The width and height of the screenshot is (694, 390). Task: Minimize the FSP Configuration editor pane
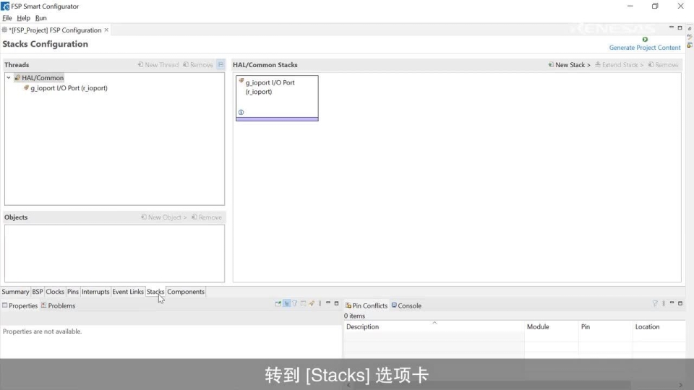(x=672, y=28)
